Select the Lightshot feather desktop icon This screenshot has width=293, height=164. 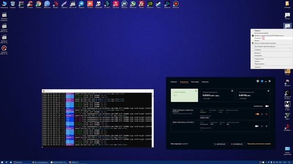[64, 4]
